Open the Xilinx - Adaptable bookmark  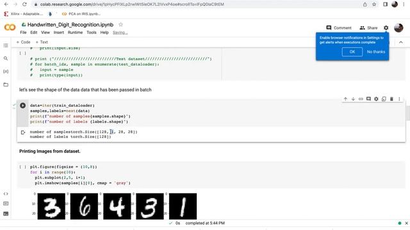click(24, 14)
